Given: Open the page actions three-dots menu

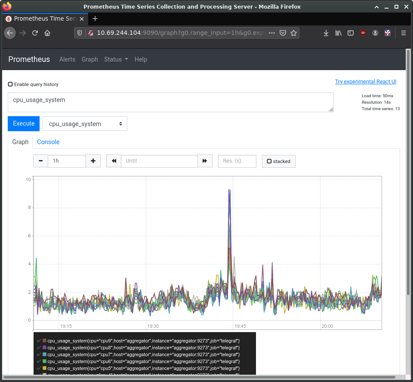Looking at the screenshot, I should coord(272,33).
